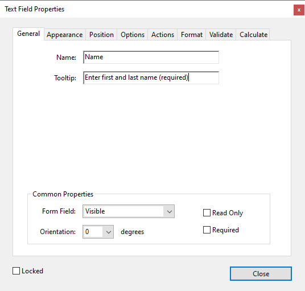This screenshot has height=291, width=305.
Task: Click into the Name text field
Action: tap(151, 57)
